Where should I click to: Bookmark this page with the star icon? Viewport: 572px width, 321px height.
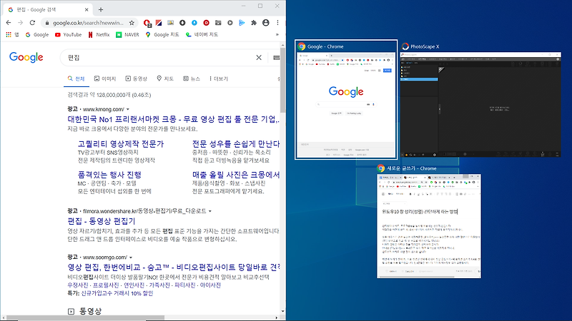point(132,23)
